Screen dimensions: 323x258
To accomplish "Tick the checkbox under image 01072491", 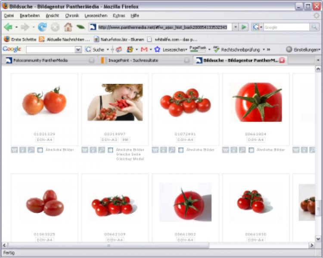I will [x=181, y=150].
